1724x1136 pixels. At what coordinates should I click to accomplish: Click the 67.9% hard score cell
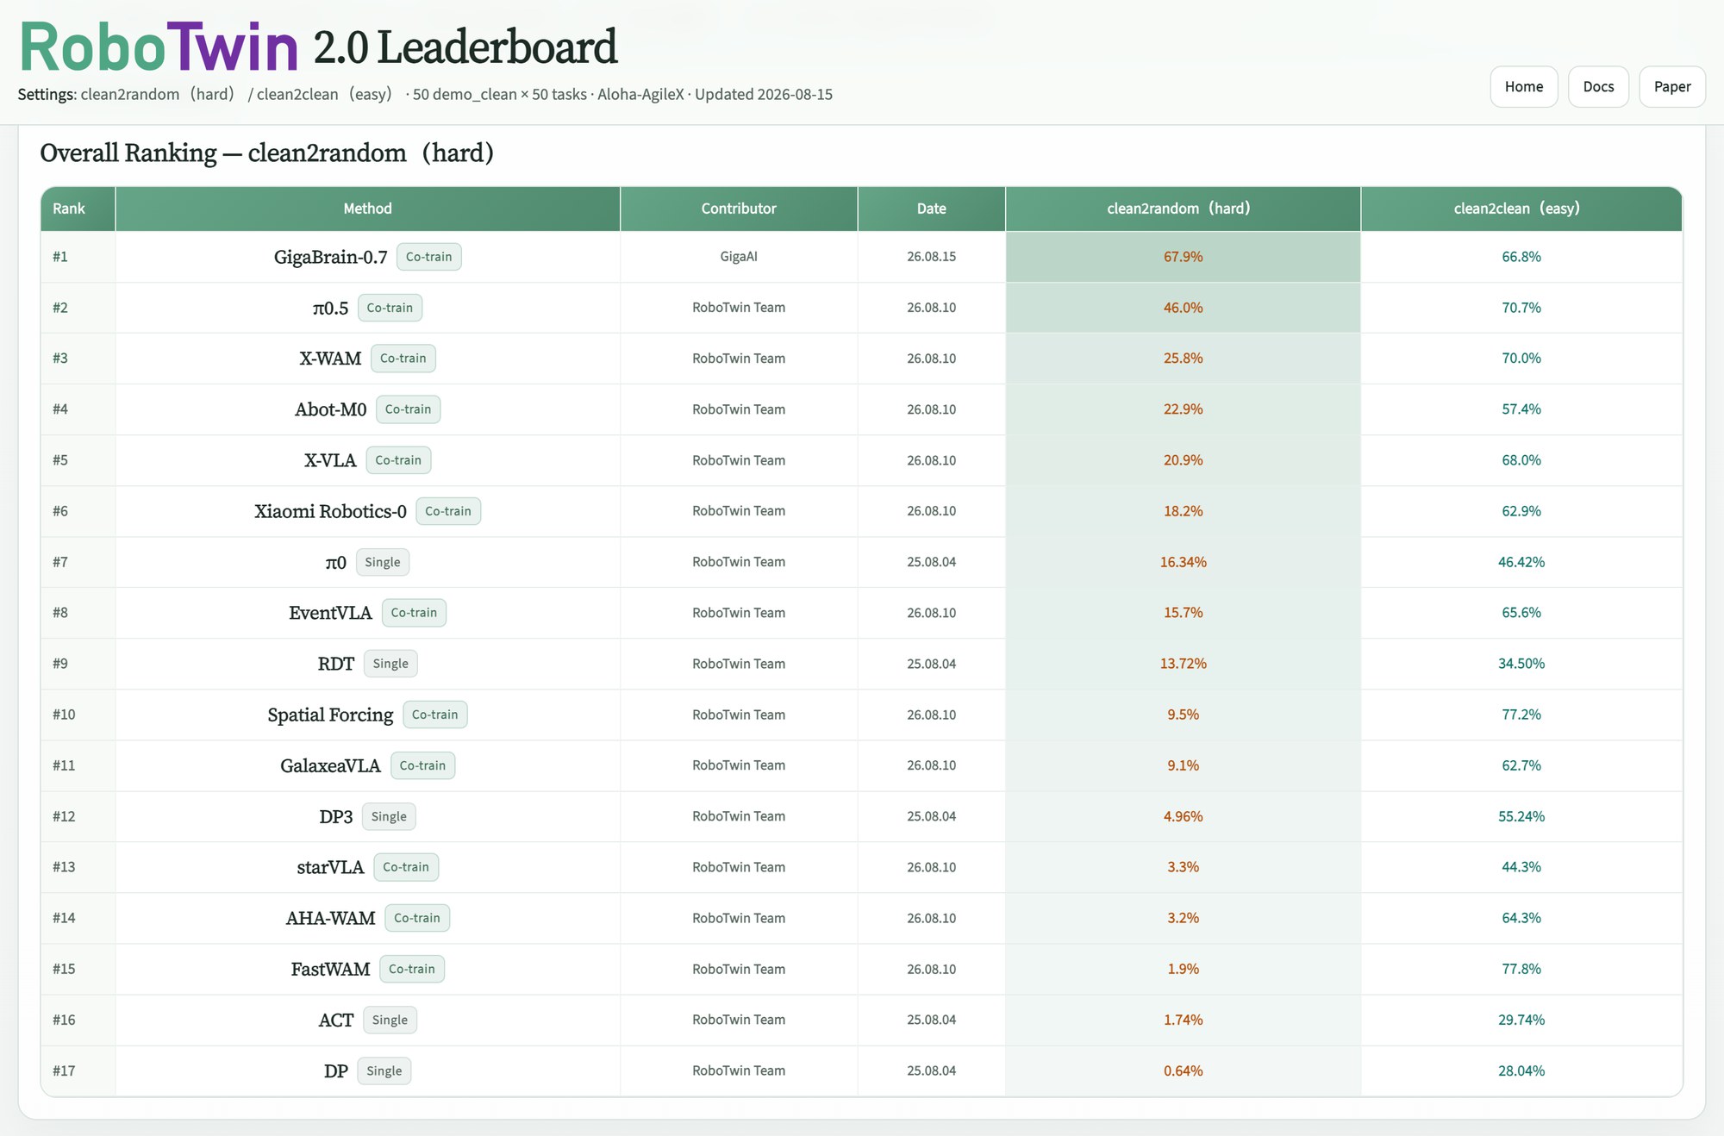click(x=1183, y=257)
